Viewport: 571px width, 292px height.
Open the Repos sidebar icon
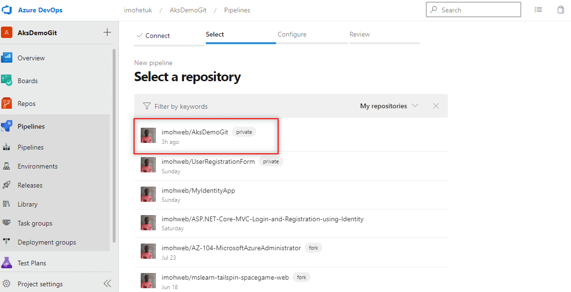tap(7, 104)
